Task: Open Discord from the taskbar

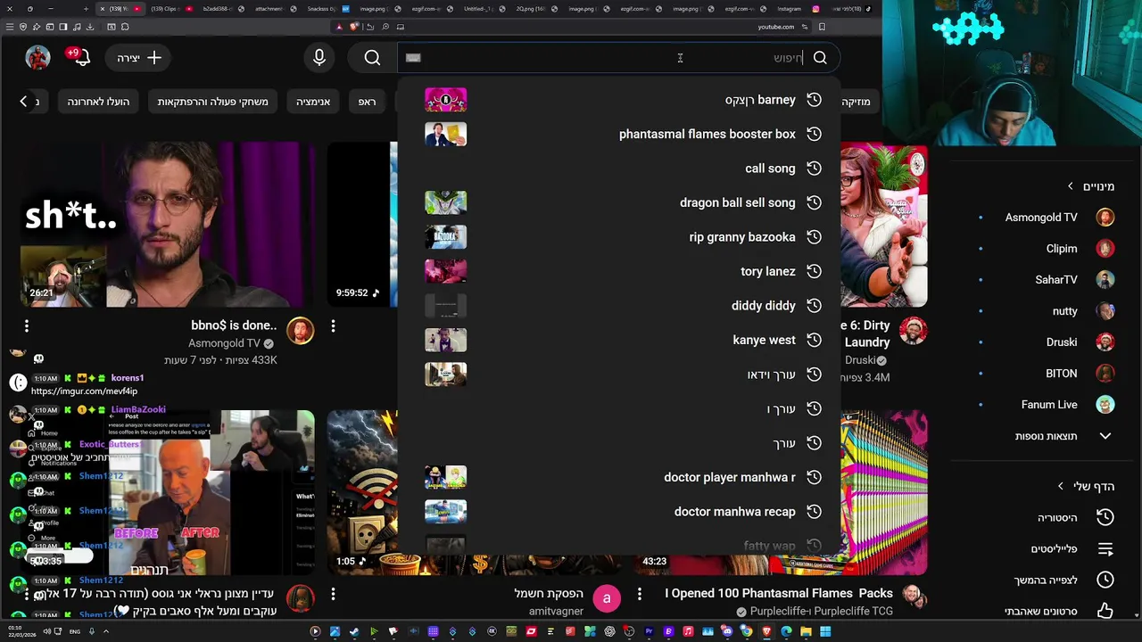Action: 726,631
